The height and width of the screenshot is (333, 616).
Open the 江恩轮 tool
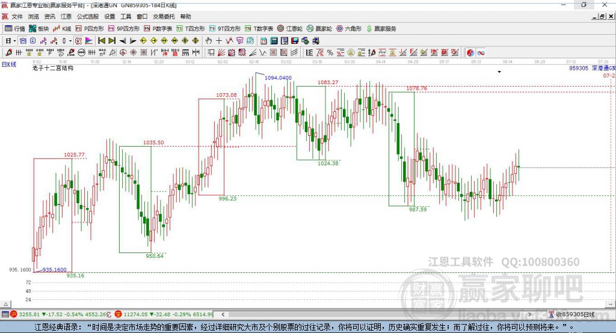tap(290, 29)
